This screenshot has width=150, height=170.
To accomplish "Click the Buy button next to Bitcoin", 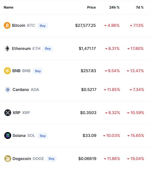I will [43, 26].
